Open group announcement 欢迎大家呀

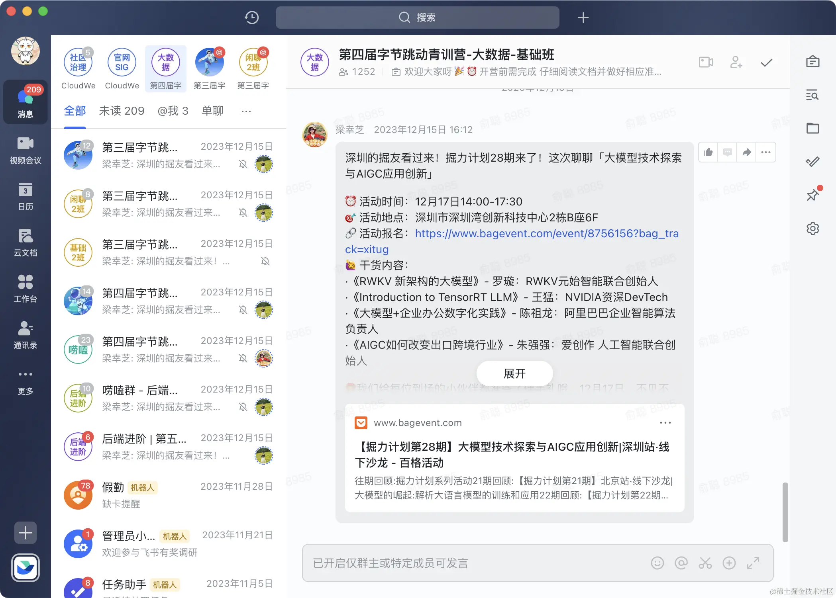point(526,72)
